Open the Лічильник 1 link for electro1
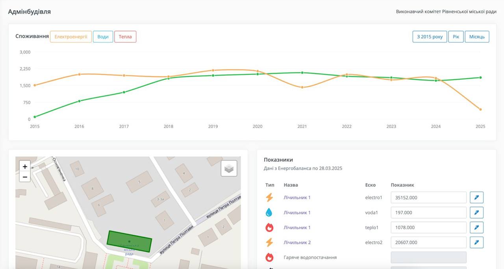 pos(297,197)
